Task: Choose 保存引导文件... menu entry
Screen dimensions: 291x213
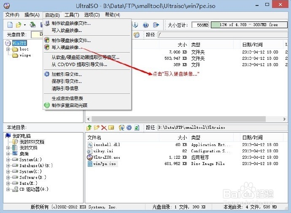Action: pos(87,81)
